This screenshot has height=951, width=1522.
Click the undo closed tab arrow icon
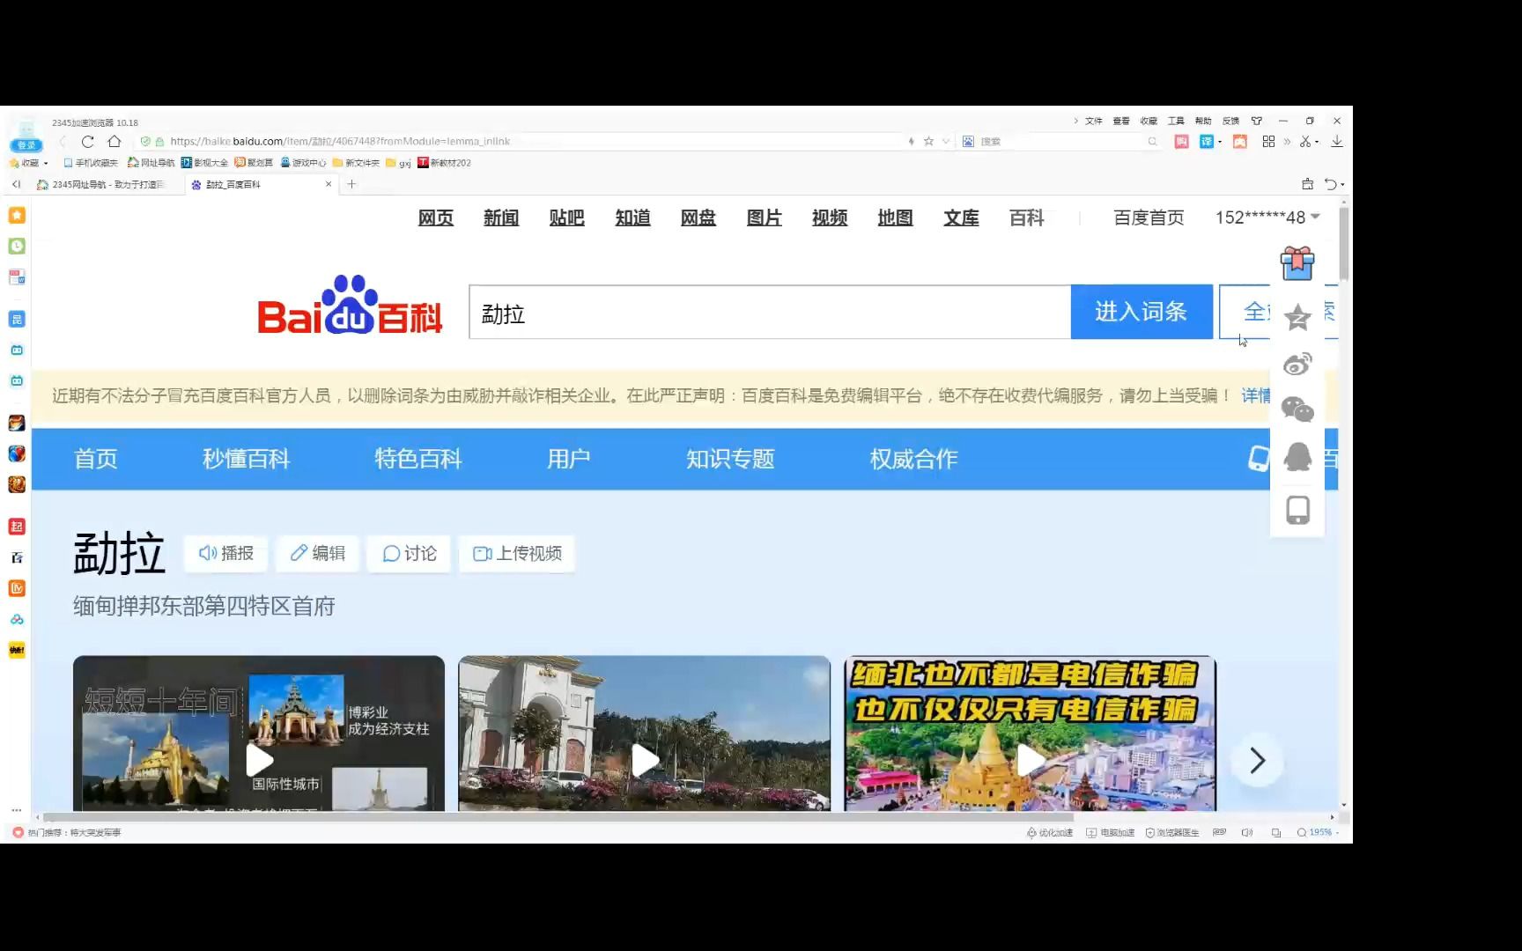pyautogui.click(x=1330, y=184)
